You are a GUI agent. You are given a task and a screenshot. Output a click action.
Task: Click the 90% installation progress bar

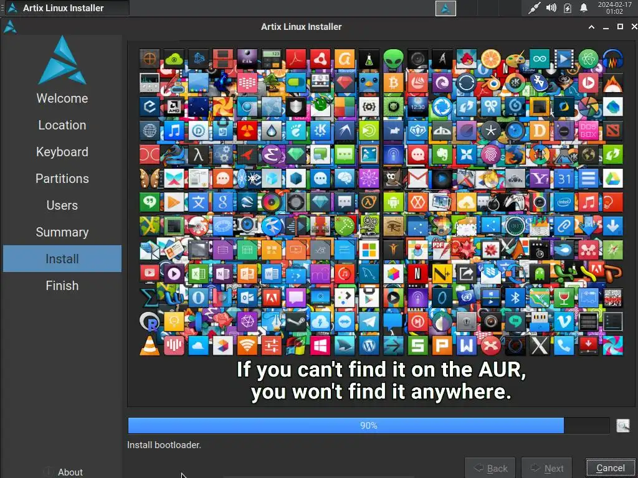point(369,426)
